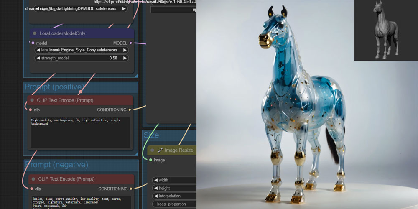The width and height of the screenshot is (418, 209).
Task: Click the CONDITIONING label on positive prompt node
Action: pos(112,110)
